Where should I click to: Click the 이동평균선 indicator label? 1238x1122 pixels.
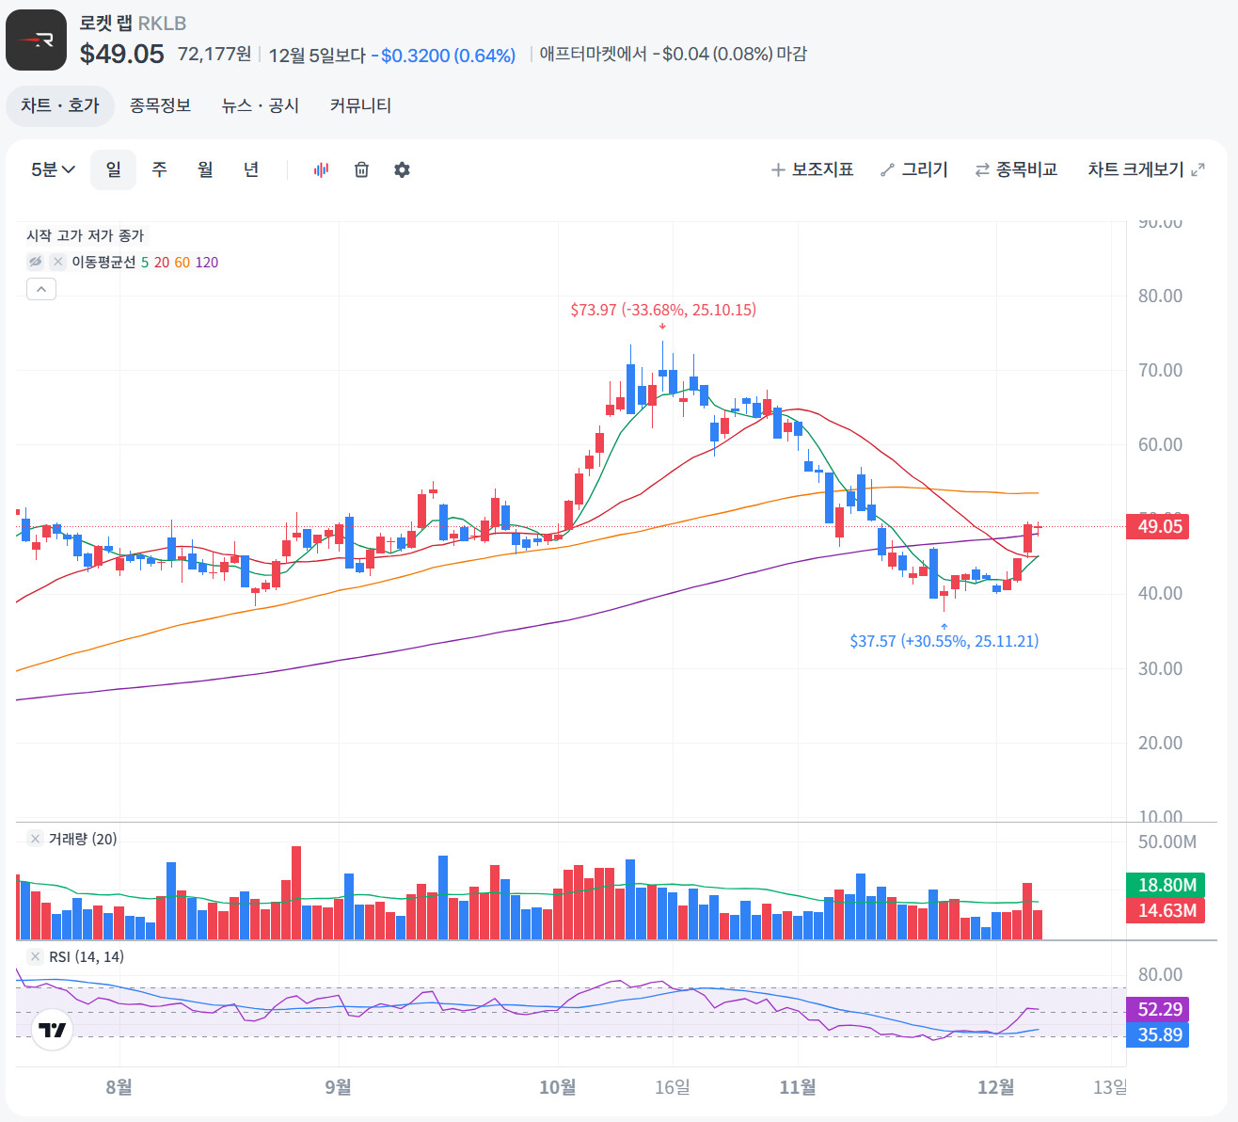[x=103, y=262]
